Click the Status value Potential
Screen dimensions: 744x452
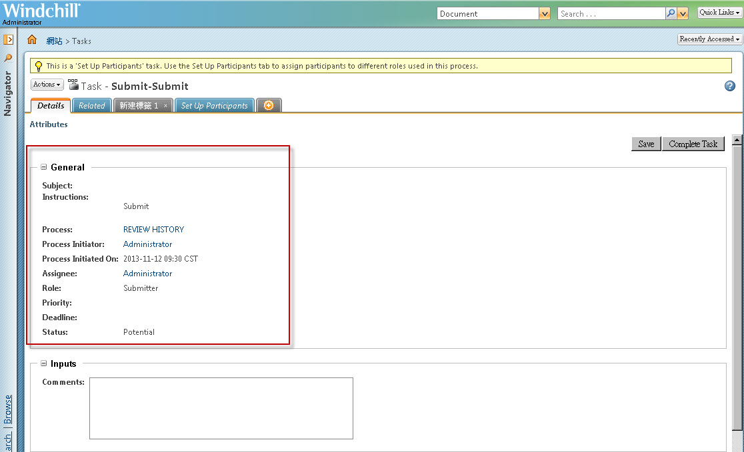click(139, 332)
